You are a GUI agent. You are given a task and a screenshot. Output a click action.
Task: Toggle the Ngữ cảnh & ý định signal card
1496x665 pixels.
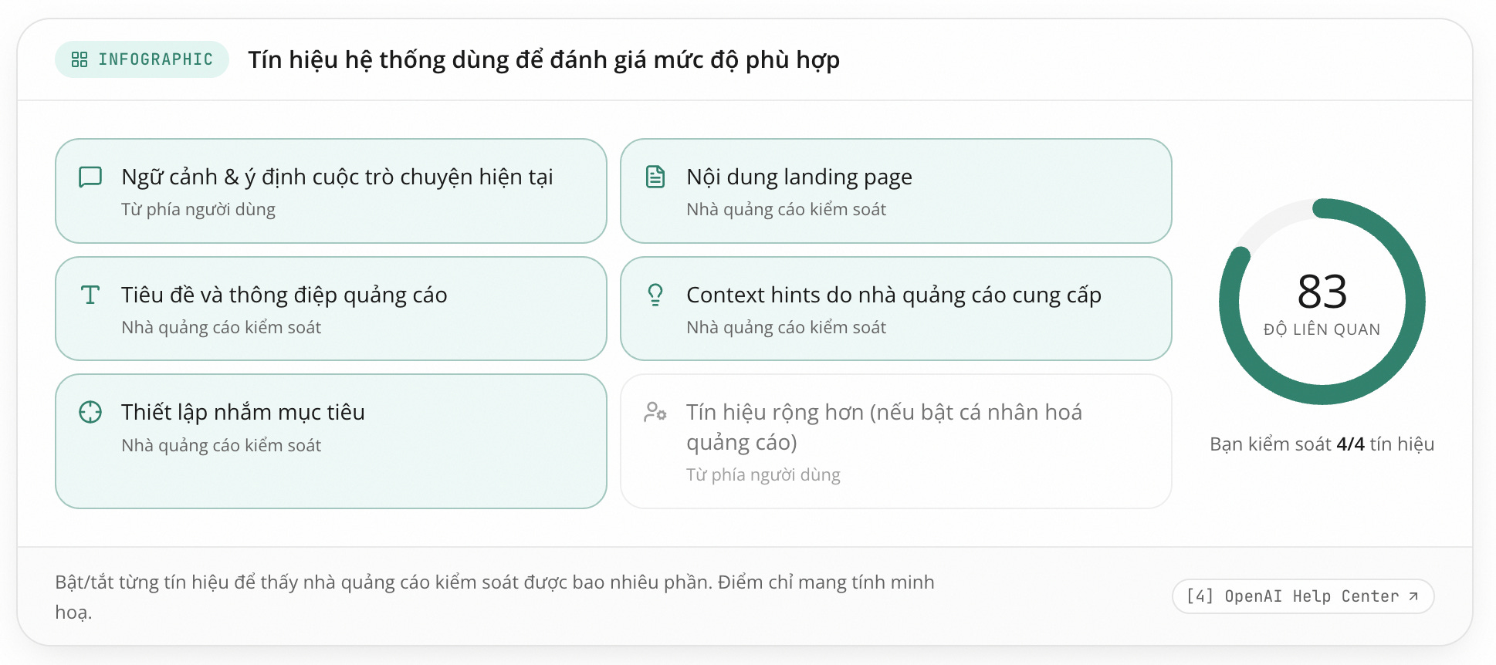point(331,191)
